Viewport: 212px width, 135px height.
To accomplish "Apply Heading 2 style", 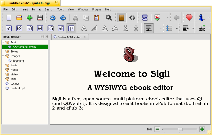I will tap(19, 28).
